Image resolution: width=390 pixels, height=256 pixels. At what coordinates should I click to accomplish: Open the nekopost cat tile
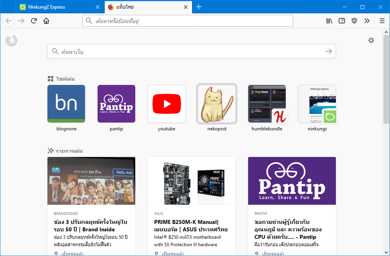click(217, 104)
